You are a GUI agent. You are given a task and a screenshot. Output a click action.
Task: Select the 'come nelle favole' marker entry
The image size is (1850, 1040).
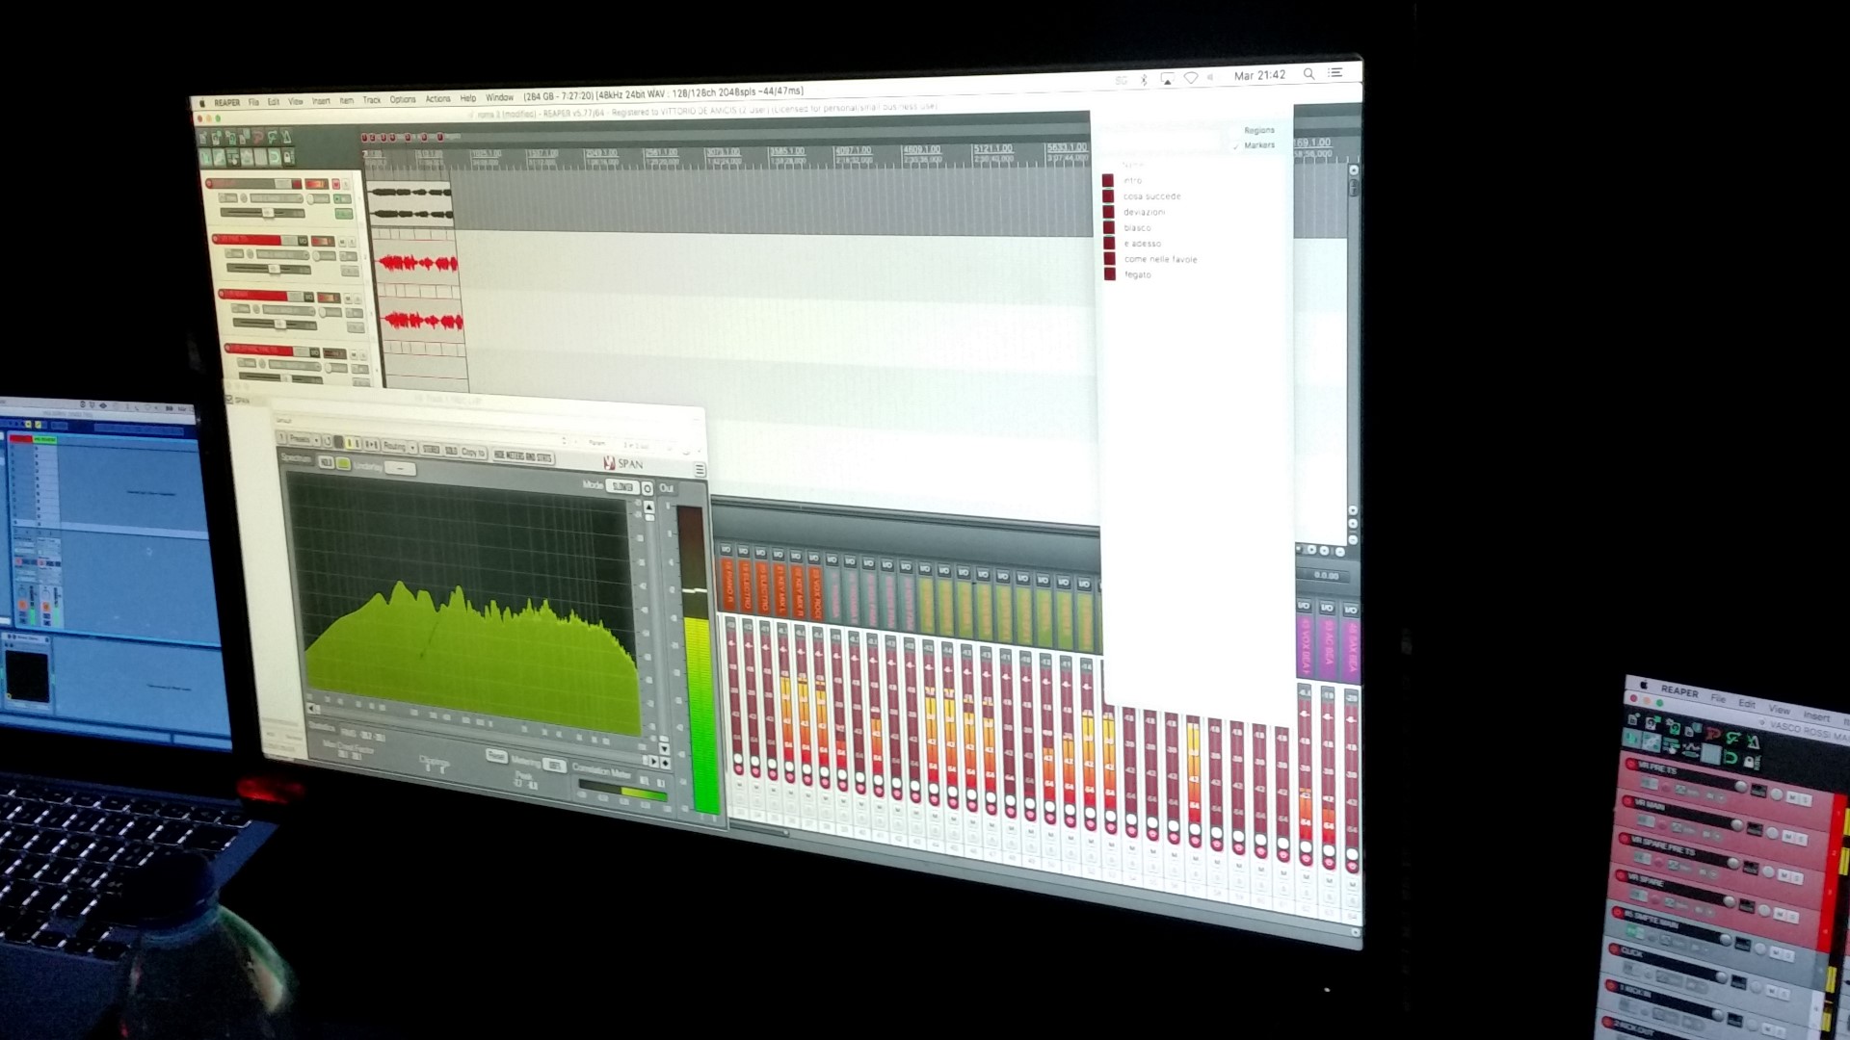[x=1160, y=259]
